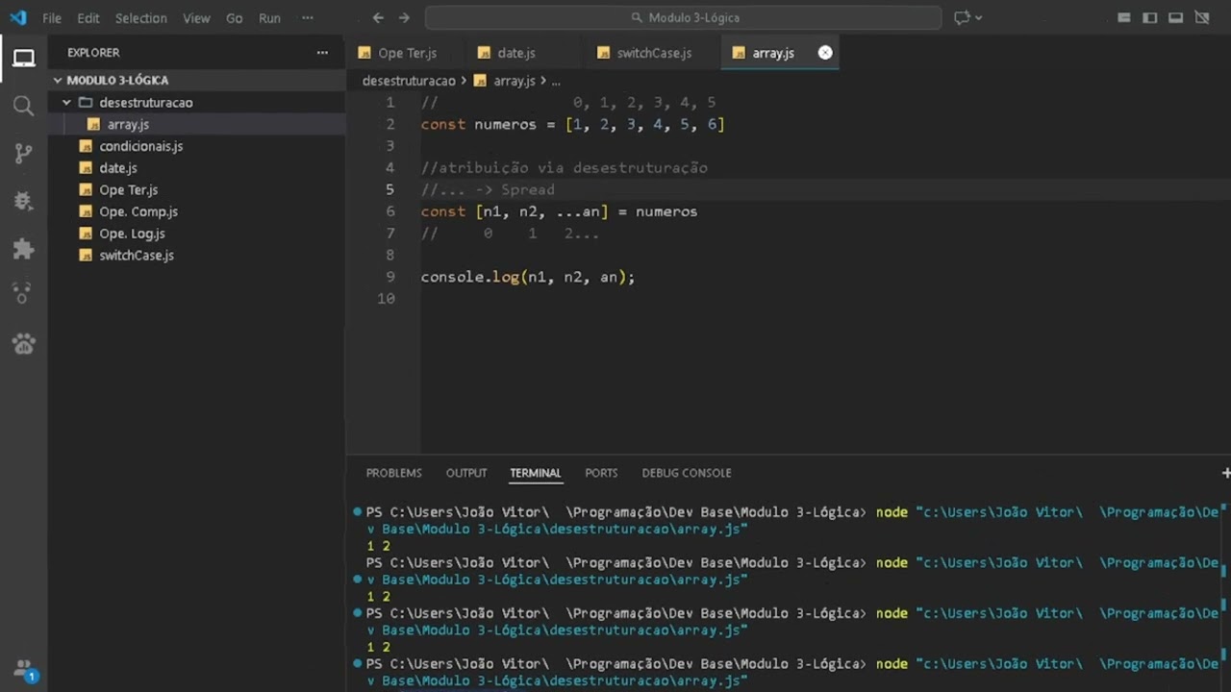This screenshot has width=1231, height=692.
Task: Click the atribuição via desestruturação comment
Action: click(x=564, y=168)
